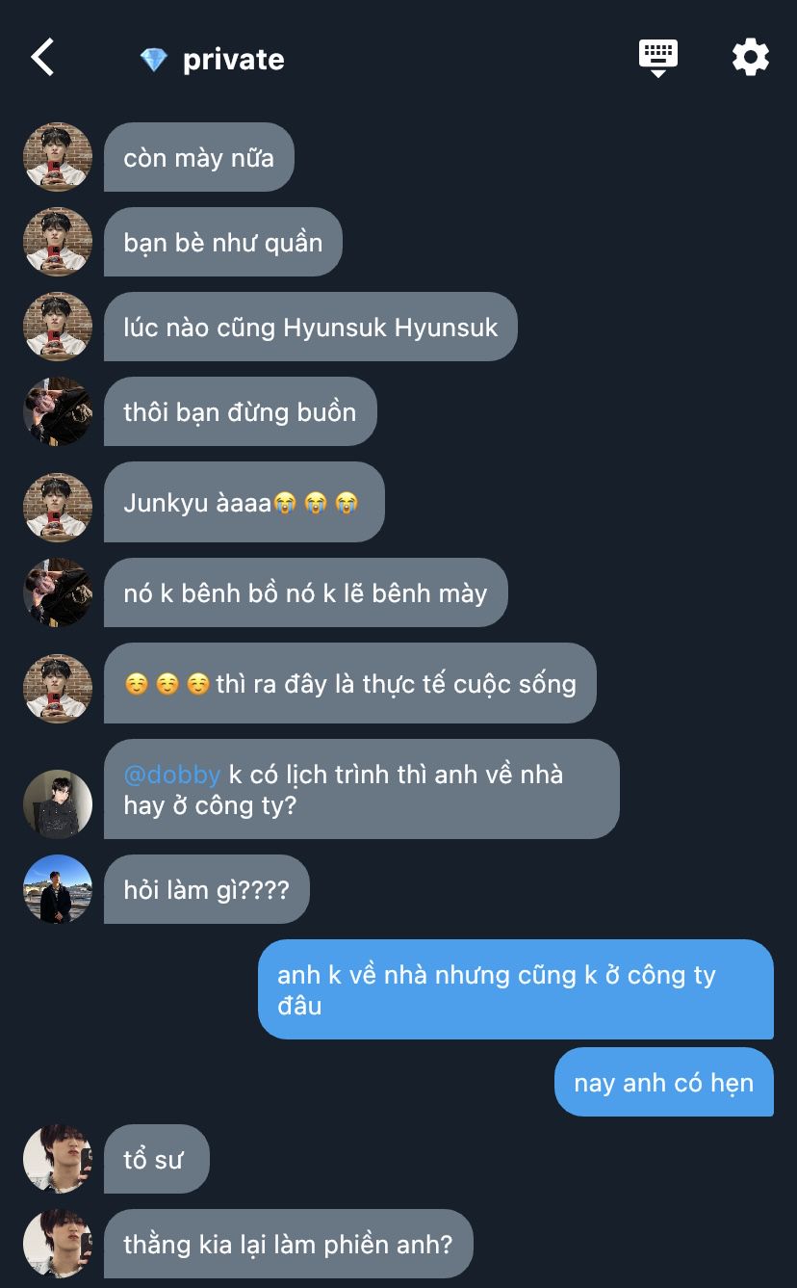797x1288 pixels.
Task: Open chat settings gear icon
Action: [750, 58]
